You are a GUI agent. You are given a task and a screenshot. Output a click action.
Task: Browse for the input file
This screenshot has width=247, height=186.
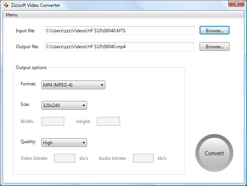click(x=214, y=30)
